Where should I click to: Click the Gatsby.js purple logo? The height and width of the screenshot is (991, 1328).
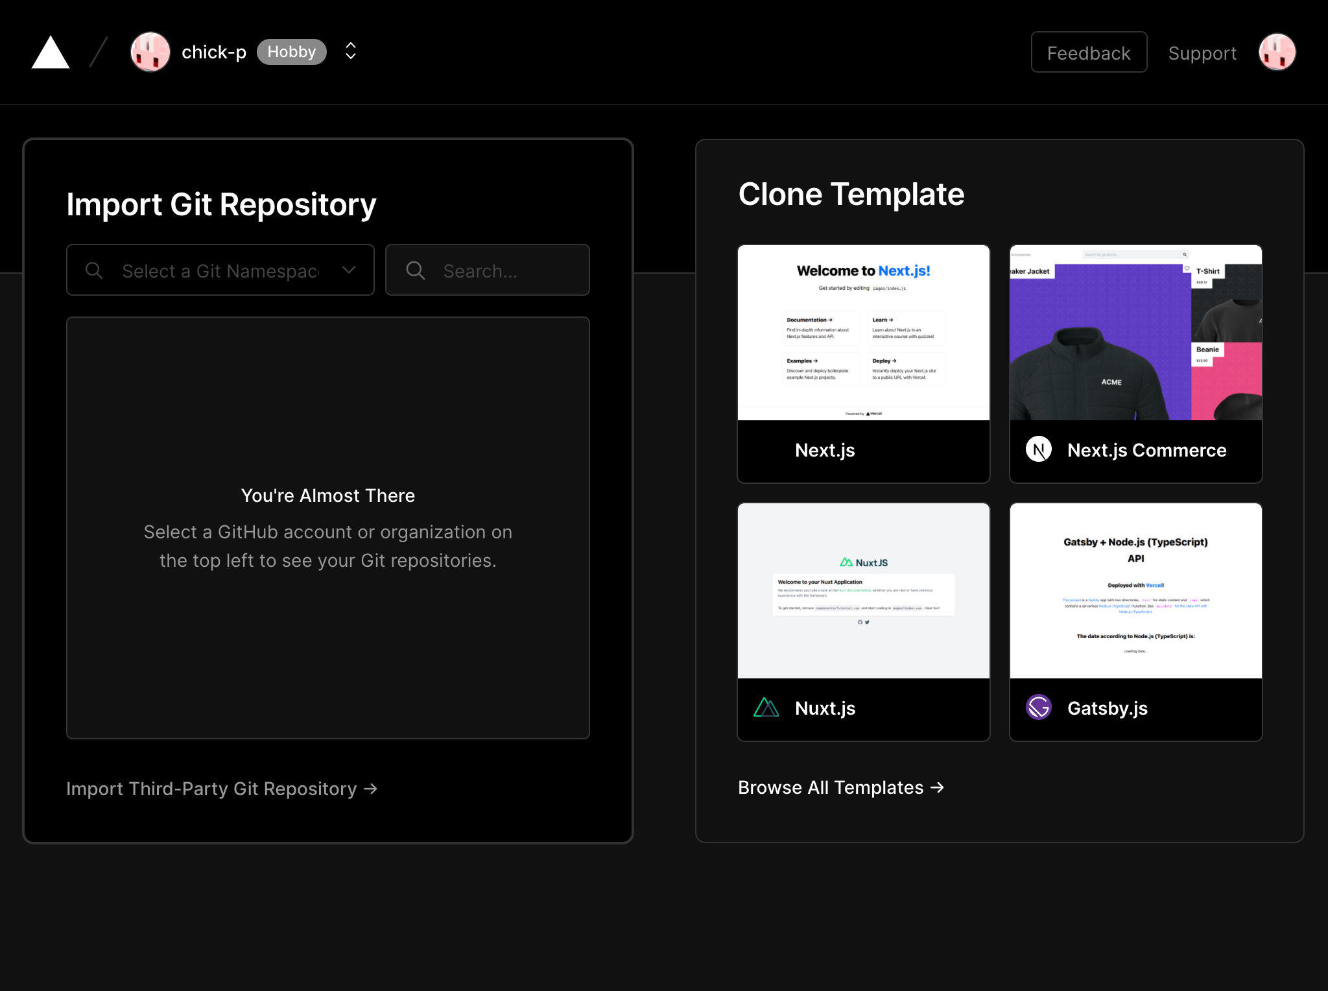click(1039, 708)
